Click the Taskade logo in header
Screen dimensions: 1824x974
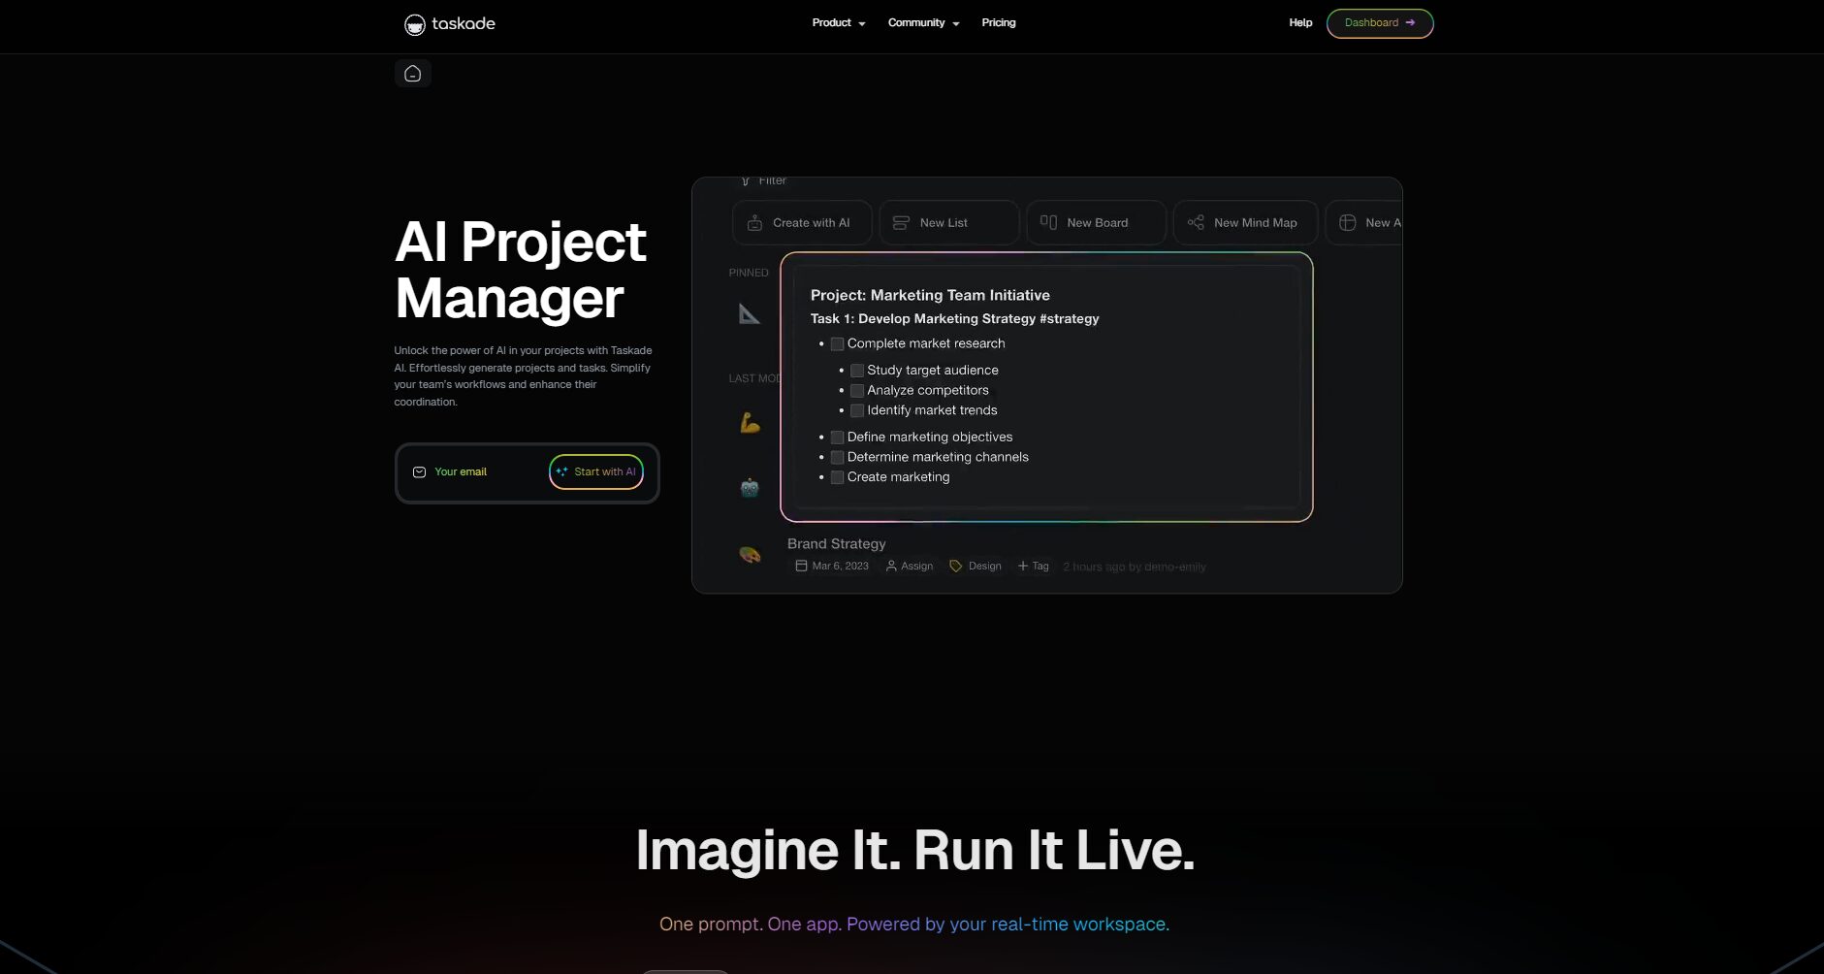click(x=449, y=23)
